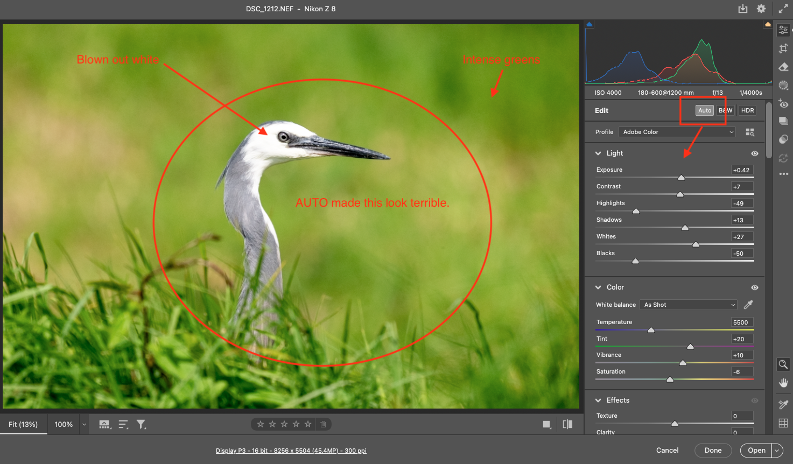Collapse the Effects section
The image size is (793, 464).
(x=598, y=400)
